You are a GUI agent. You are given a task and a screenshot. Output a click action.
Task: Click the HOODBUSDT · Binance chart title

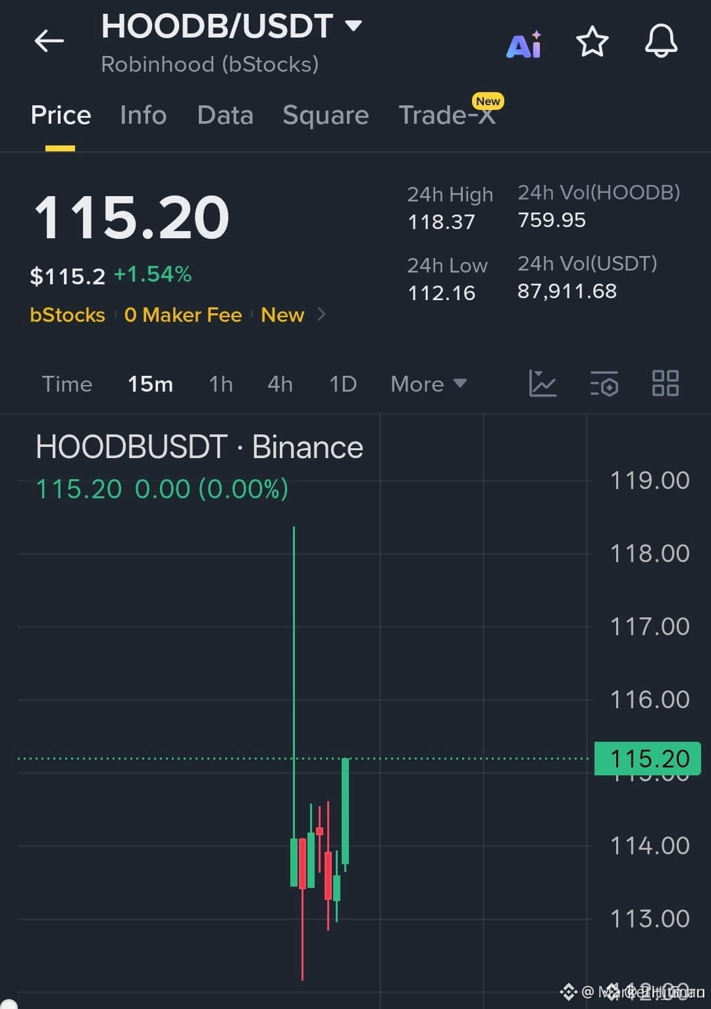199,448
